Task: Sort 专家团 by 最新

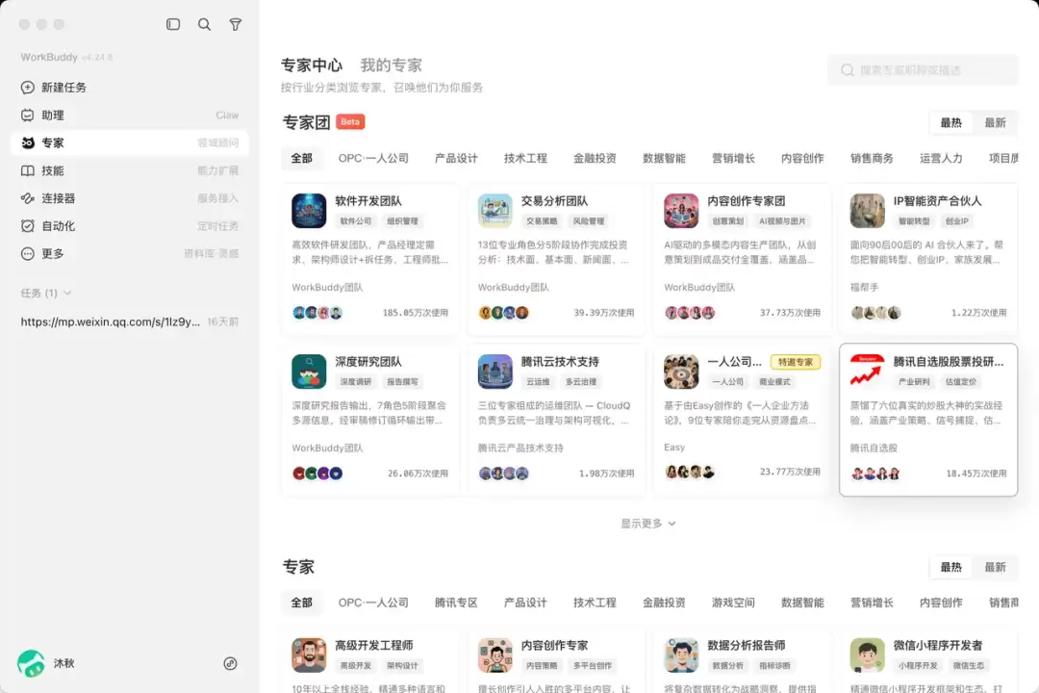Action: coord(996,122)
